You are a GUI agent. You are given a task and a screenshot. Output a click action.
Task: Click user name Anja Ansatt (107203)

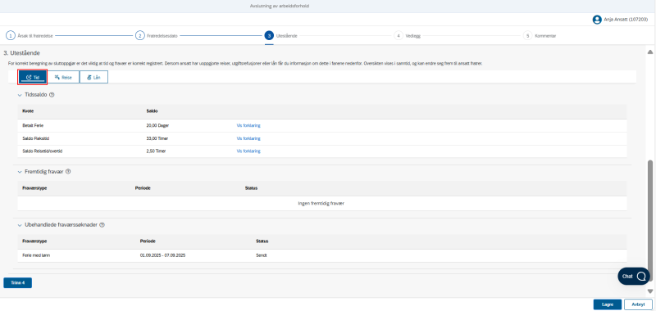tap(626, 20)
